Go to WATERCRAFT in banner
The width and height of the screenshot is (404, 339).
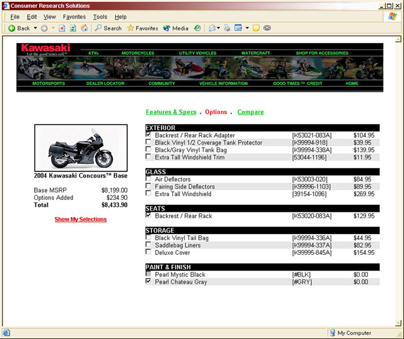click(256, 53)
